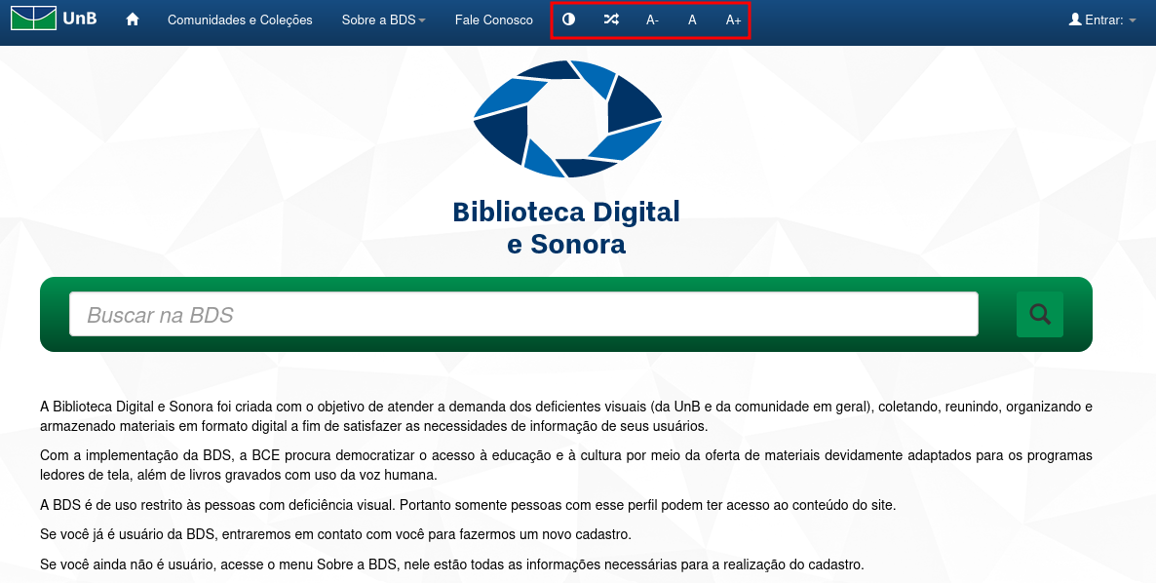The width and height of the screenshot is (1156, 583).
Task: Decrease font size with the A- icon
Action: [x=651, y=19]
